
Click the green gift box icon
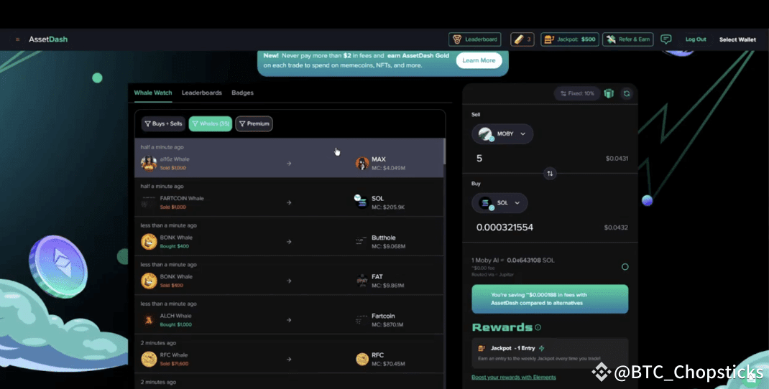609,93
